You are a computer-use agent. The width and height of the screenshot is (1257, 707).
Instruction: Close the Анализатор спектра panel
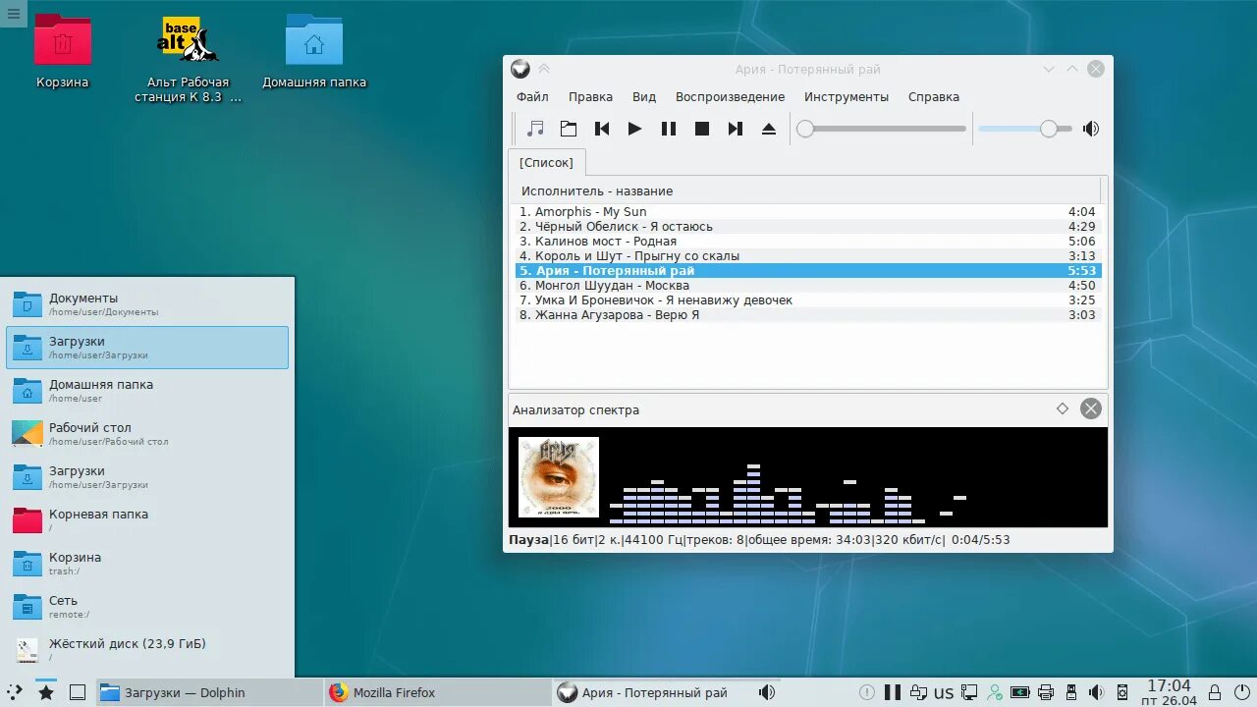(x=1091, y=408)
